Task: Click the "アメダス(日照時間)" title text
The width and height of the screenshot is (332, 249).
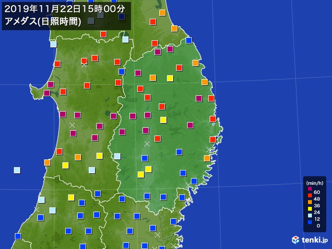Action: (x=43, y=22)
